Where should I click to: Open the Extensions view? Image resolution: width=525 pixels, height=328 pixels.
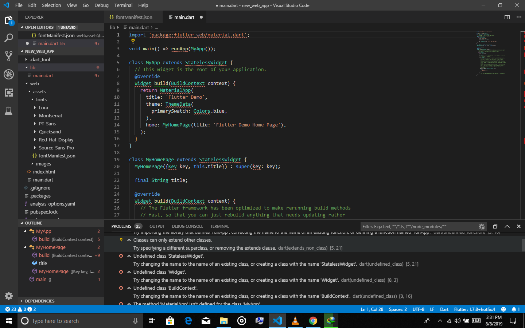point(9,93)
